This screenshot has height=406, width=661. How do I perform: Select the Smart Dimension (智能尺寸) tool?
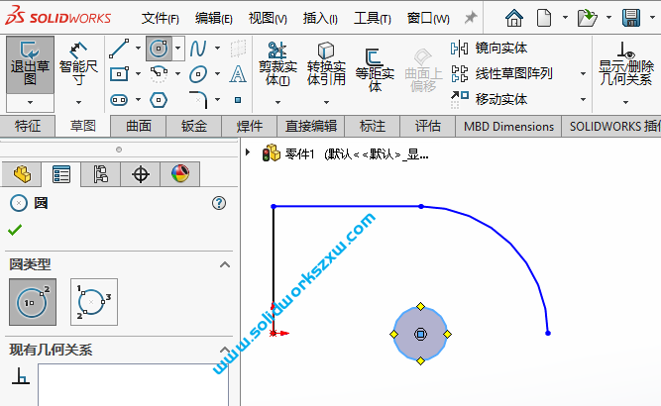(78, 63)
